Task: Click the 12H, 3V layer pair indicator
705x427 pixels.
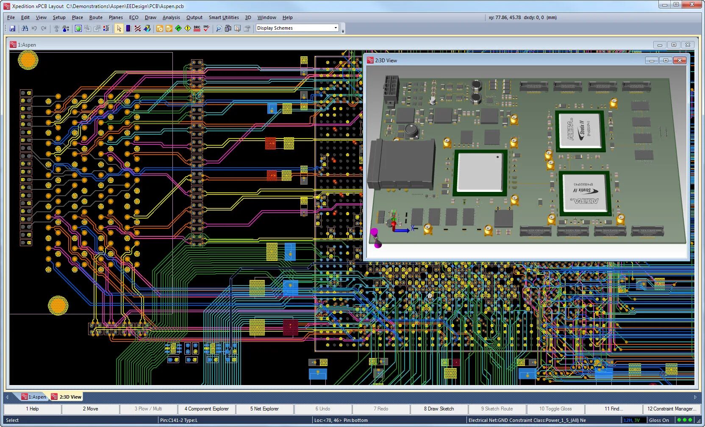Action: [634, 420]
